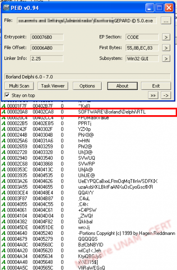
Task: Click offset cell 00003A26
Action: pos(17,181)
